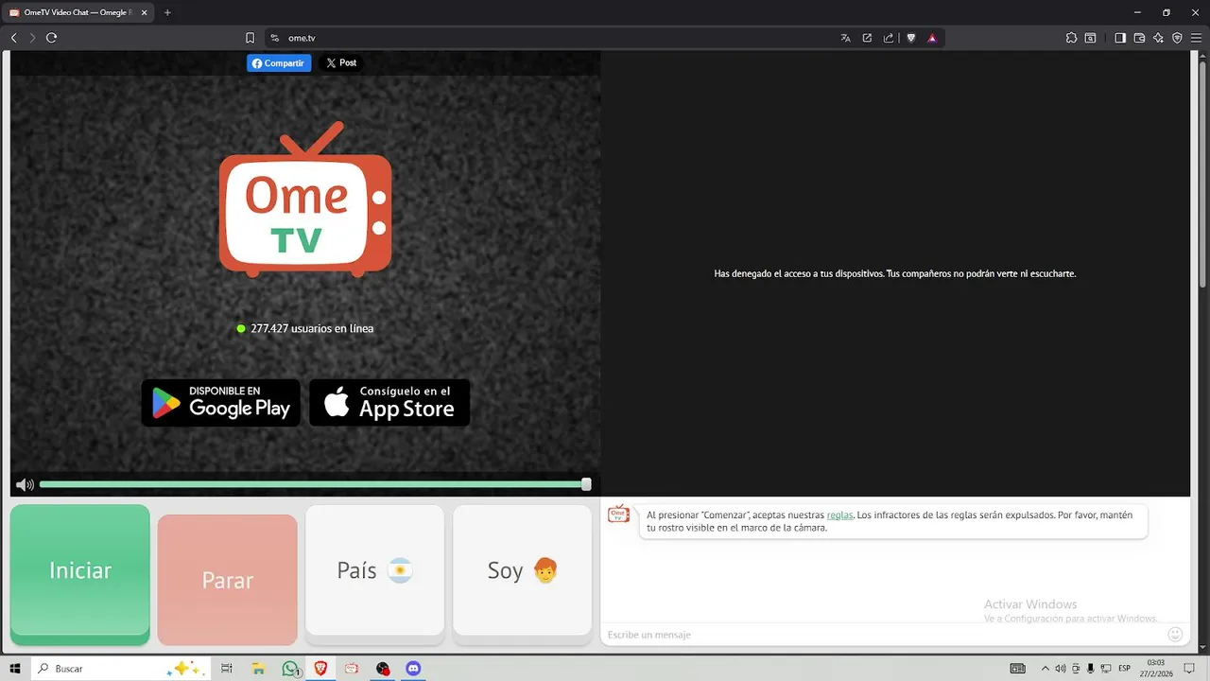Open the Brave Leo AI icon
This screenshot has height=681, width=1210.
click(1158, 38)
